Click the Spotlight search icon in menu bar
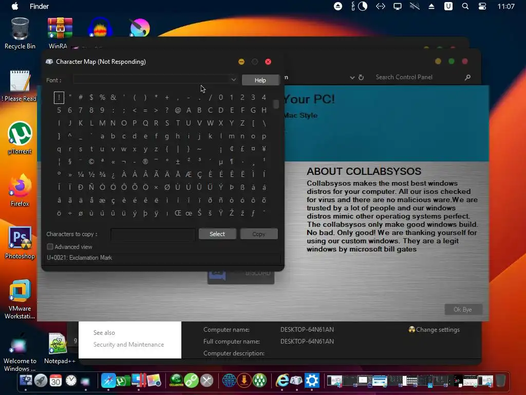The height and width of the screenshot is (395, 526). (465, 6)
